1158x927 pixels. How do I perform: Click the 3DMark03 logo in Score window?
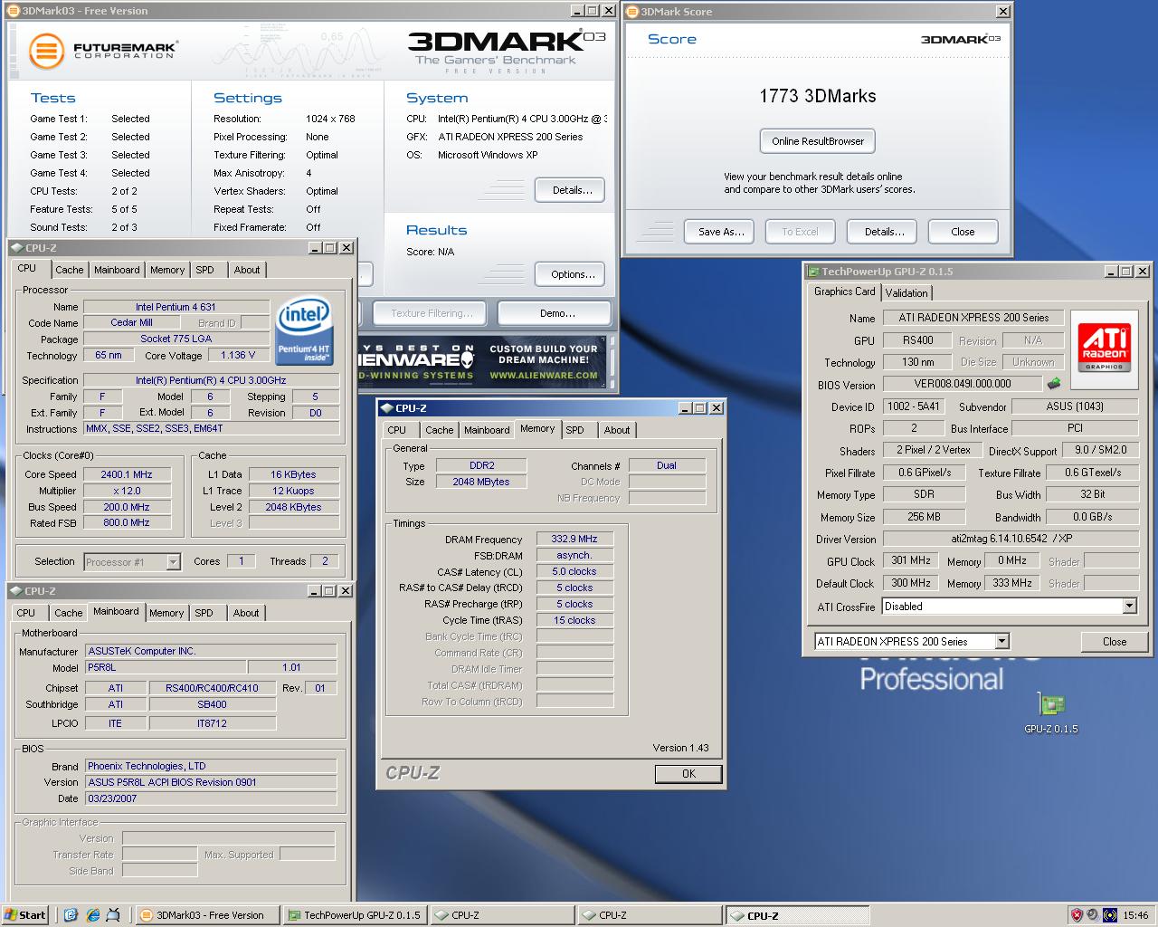point(960,39)
